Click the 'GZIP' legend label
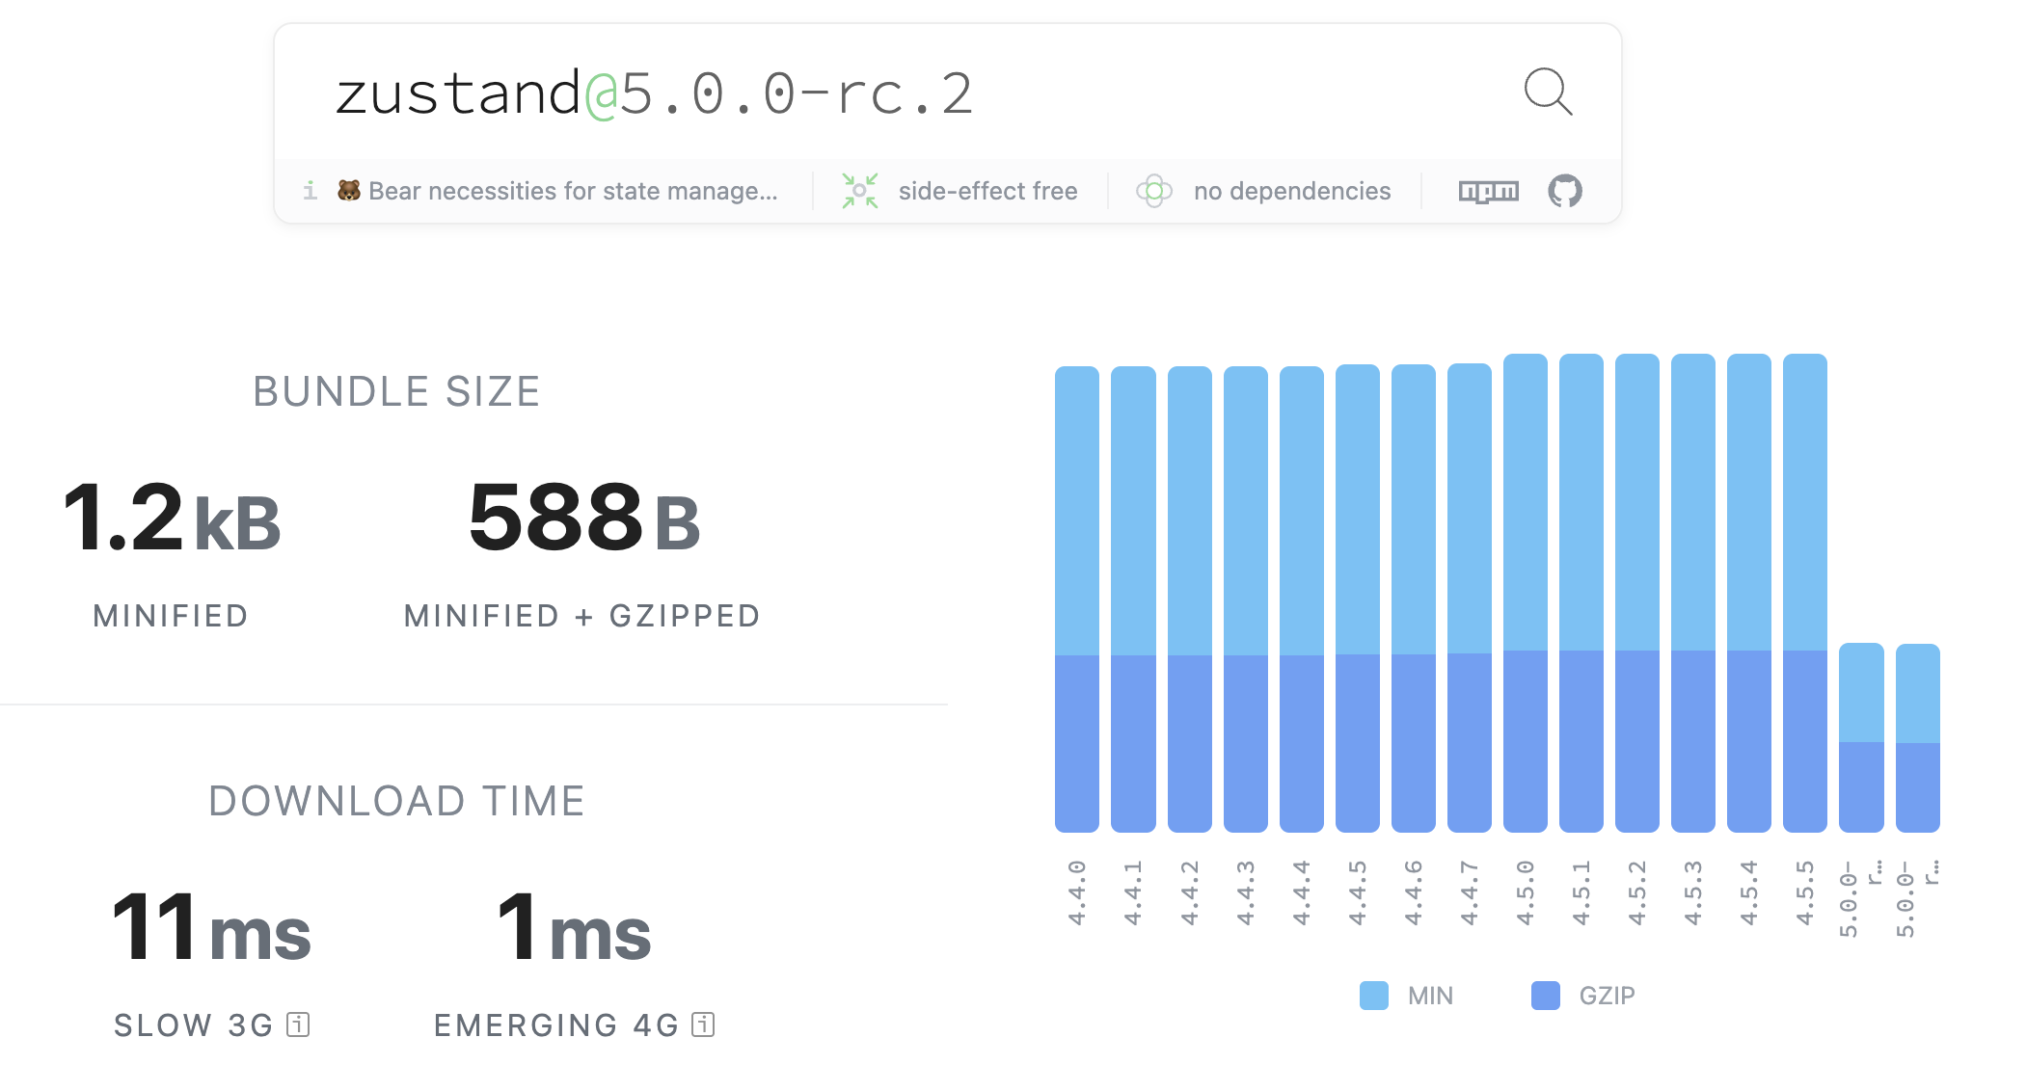 (x=1607, y=996)
